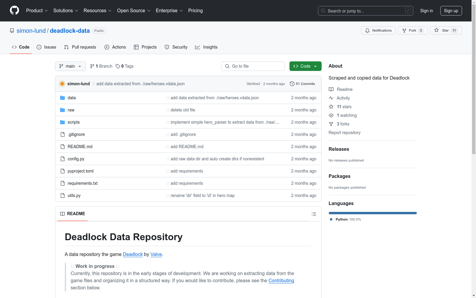Open the Pricing link
Screen dimensions: 476x298
point(195,11)
